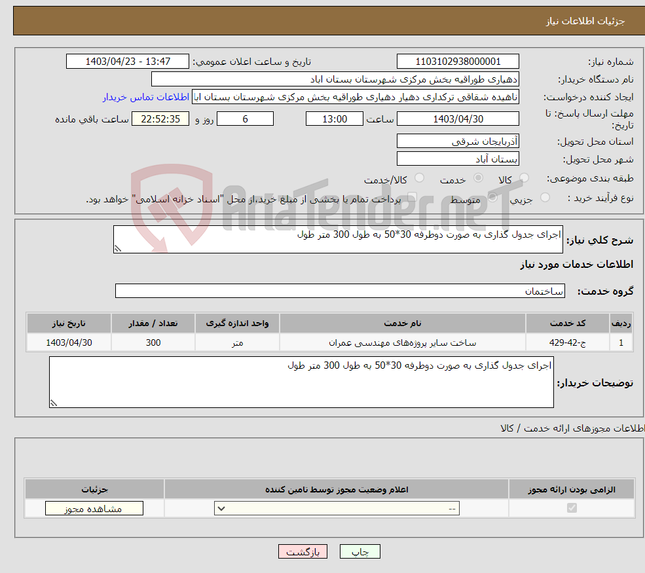
Task: Click the اطلاعات مجوزهای ارائه خدمت / کالا heading
Action: 572,428
